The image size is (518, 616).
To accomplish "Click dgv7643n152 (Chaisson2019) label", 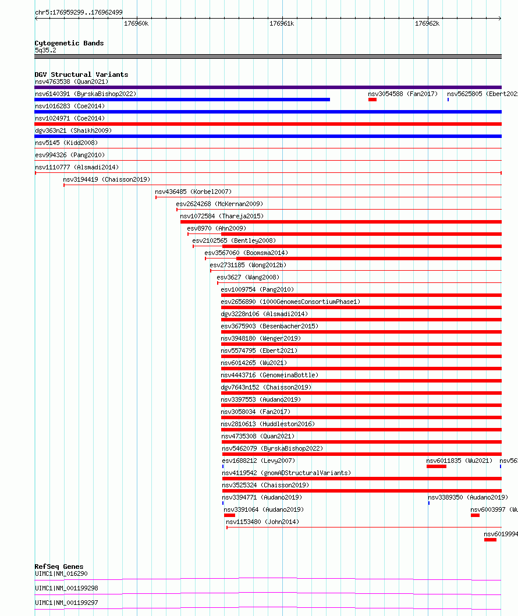I will tap(266, 387).
